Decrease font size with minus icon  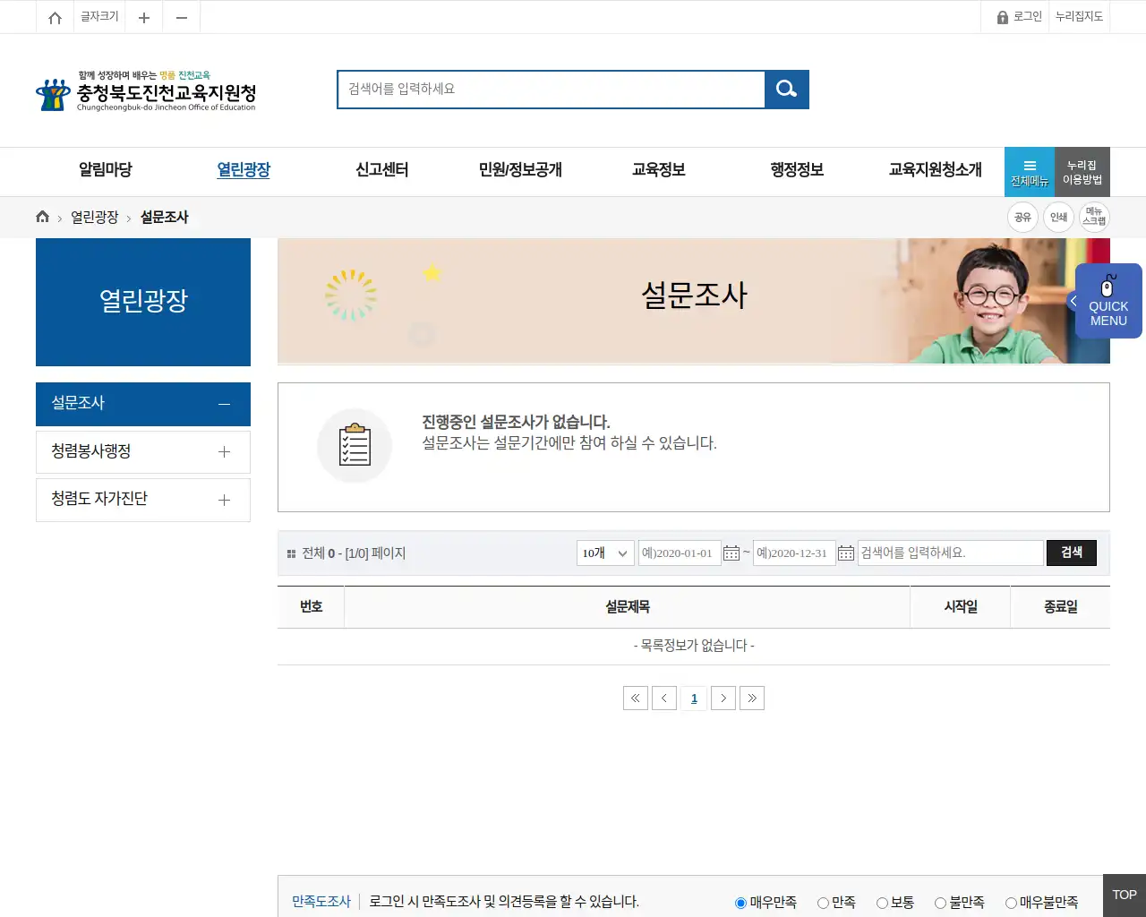[181, 17]
